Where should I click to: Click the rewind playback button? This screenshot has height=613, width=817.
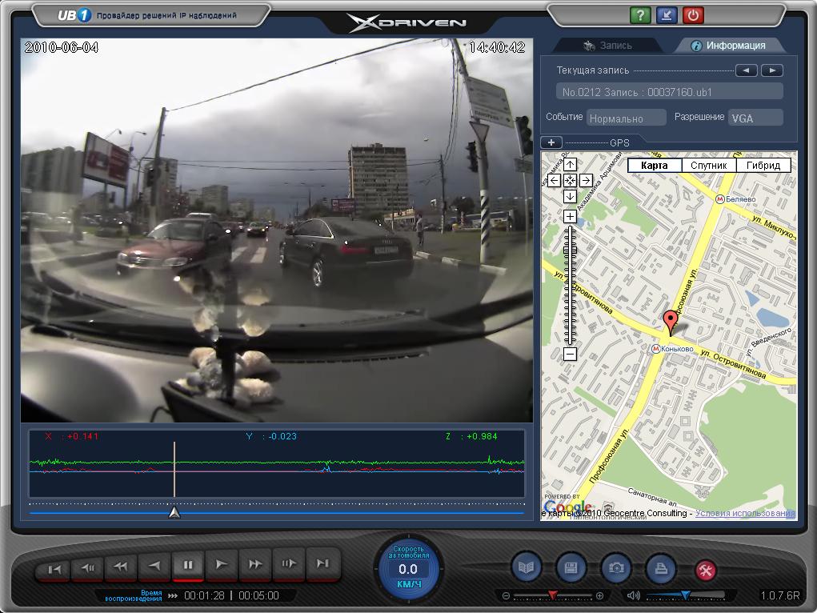pos(121,567)
